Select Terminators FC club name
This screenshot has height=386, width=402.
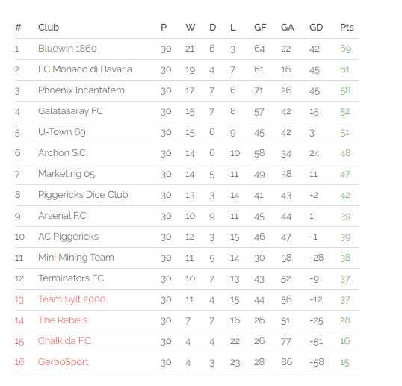coord(71,278)
